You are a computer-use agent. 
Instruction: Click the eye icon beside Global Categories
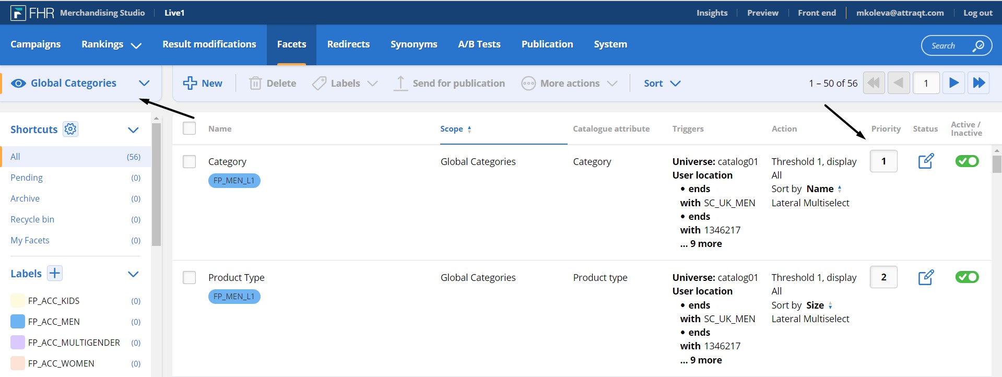point(18,84)
